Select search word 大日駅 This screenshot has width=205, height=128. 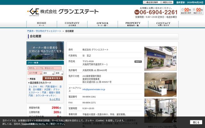(47, 90)
